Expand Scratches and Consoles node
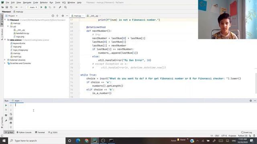Screen dimensions: 257x144 point(5,63)
